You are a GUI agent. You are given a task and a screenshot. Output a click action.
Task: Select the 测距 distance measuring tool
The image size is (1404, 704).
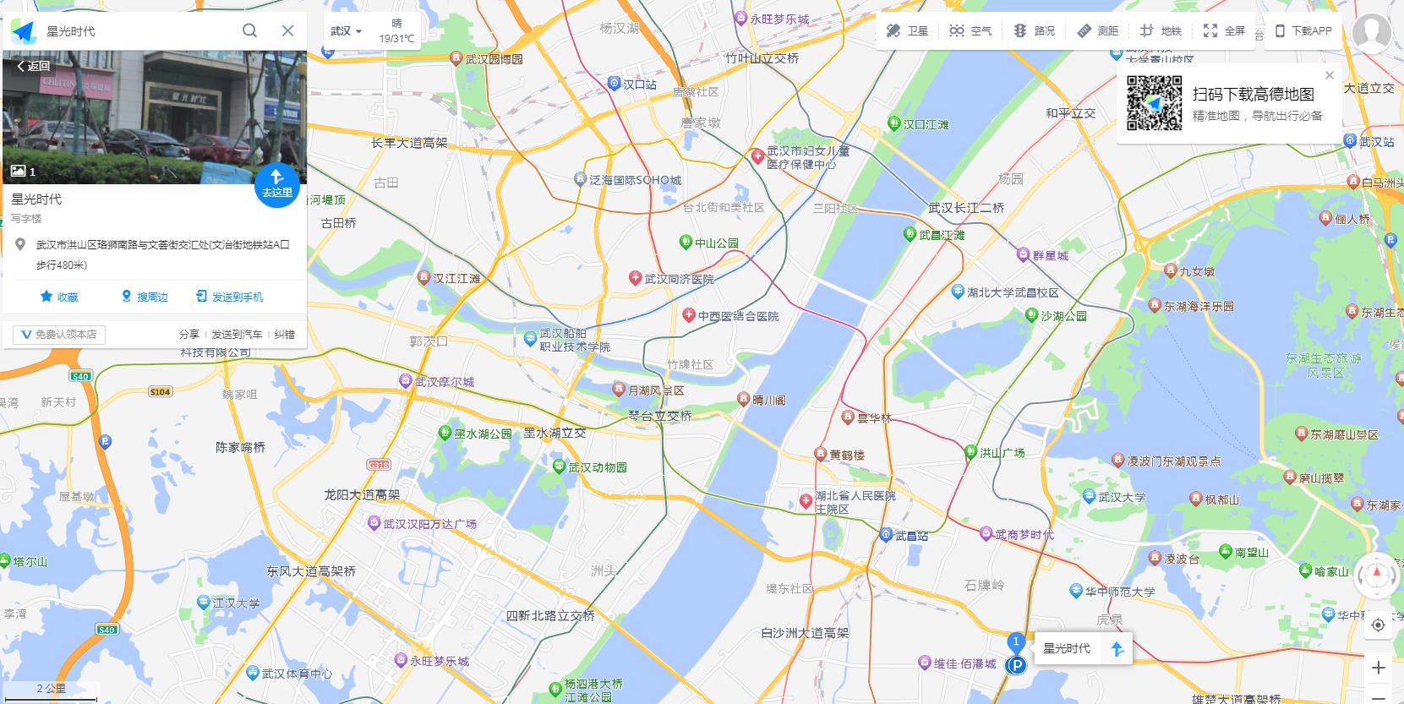1097,30
